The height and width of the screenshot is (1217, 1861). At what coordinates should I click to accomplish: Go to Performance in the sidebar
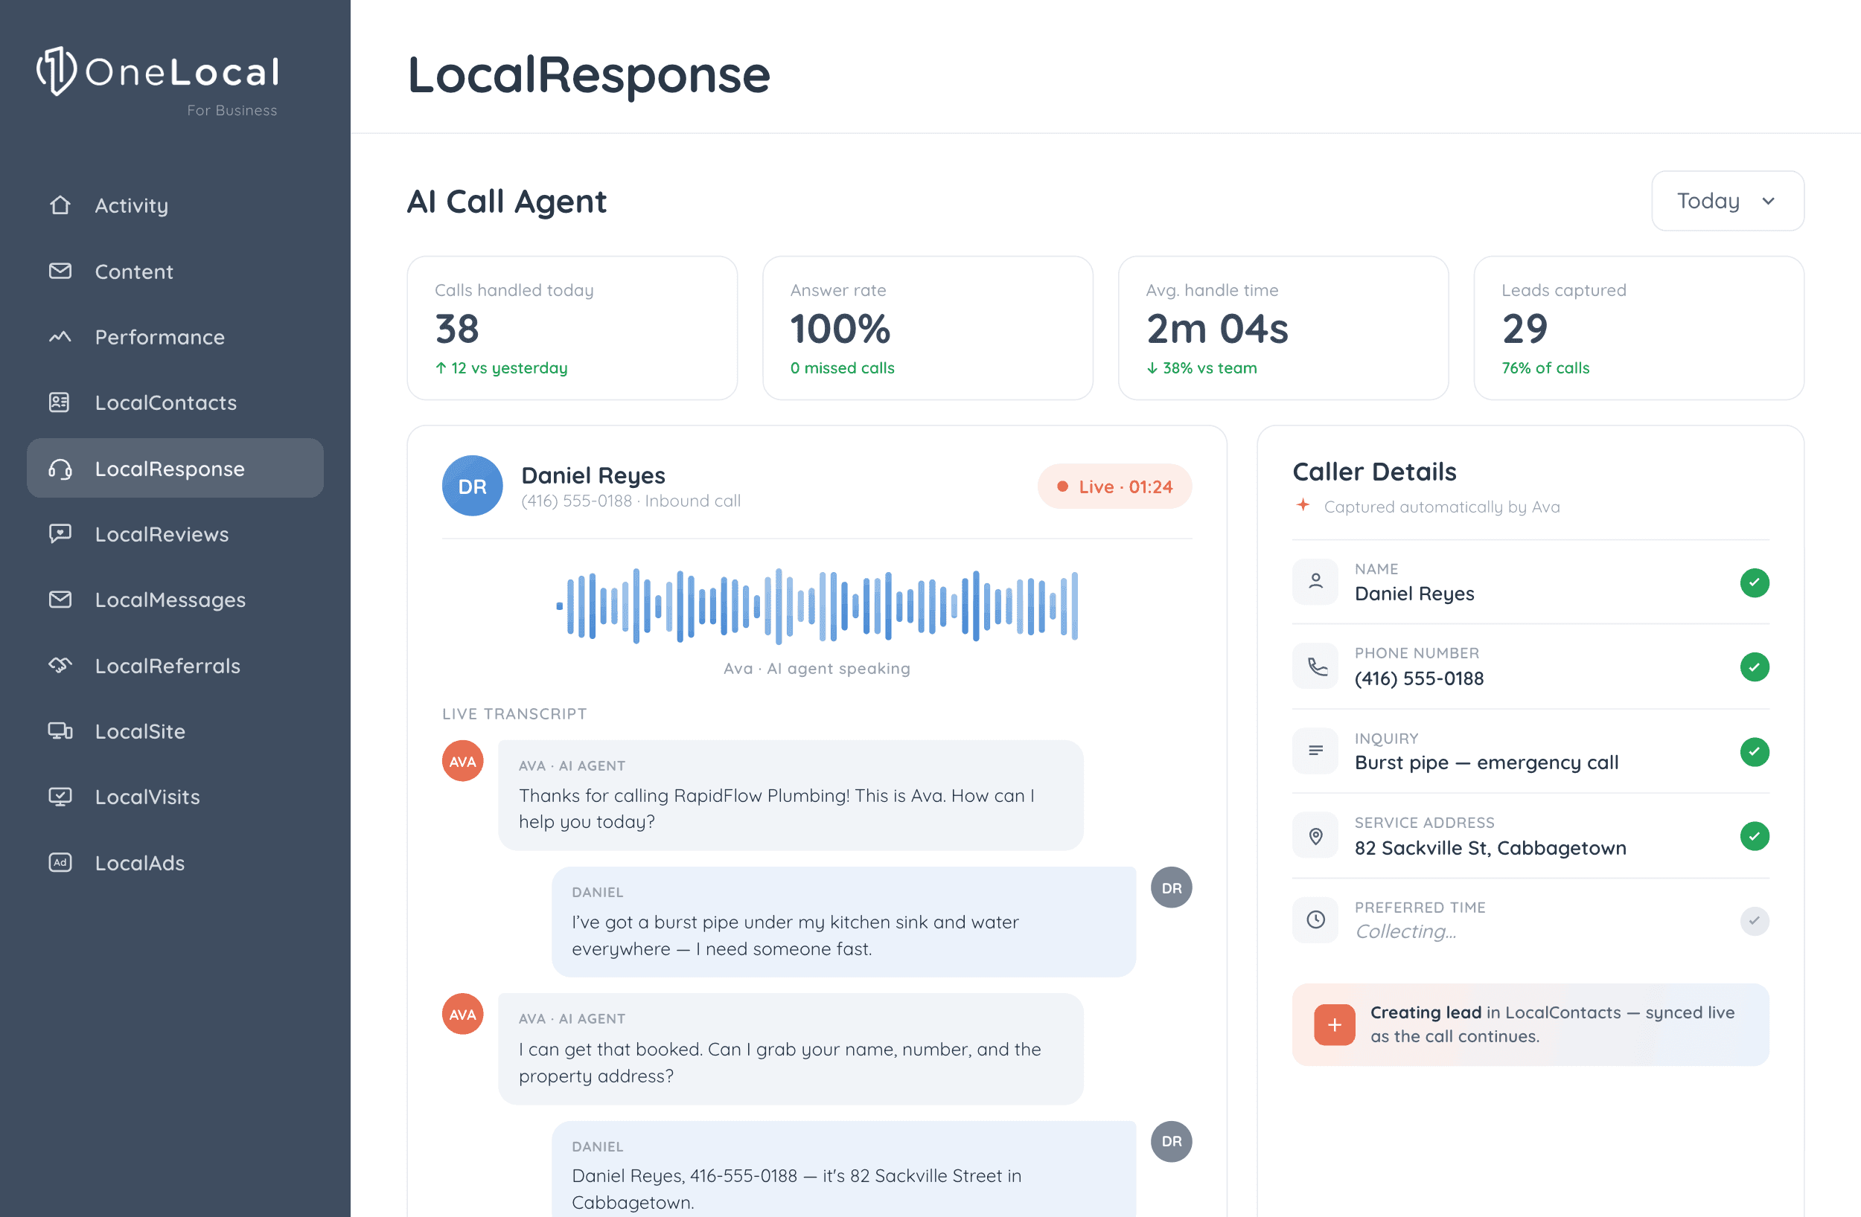click(175, 337)
